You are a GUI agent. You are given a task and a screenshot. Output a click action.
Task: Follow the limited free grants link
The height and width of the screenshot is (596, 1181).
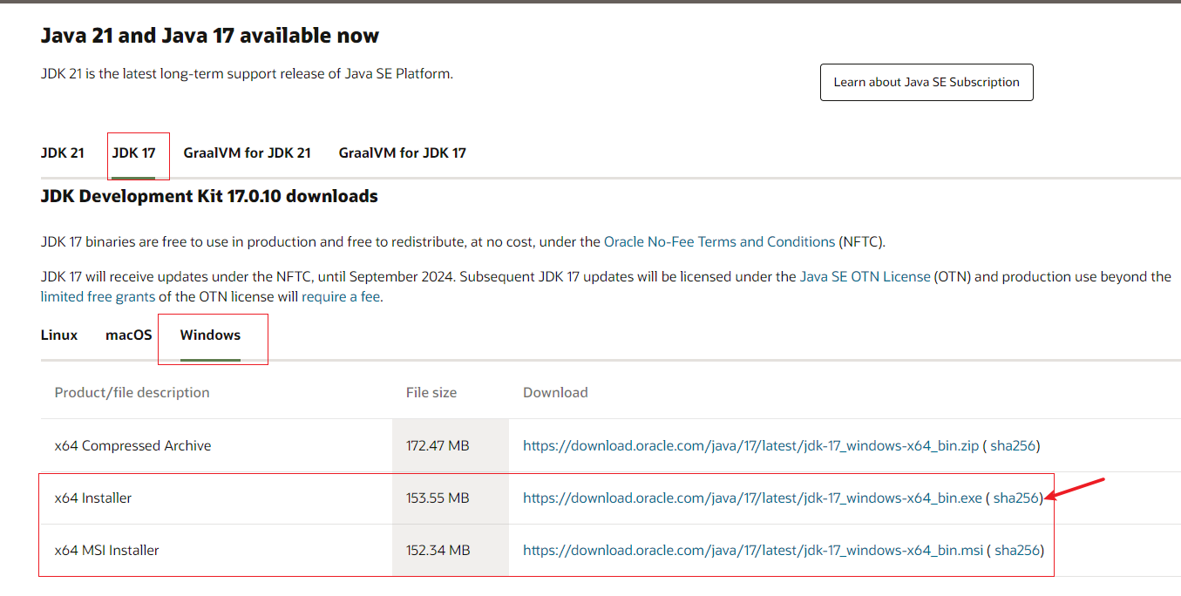(x=98, y=296)
